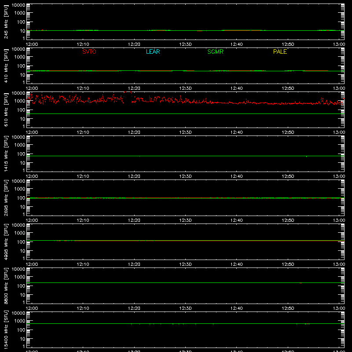The height and width of the screenshot is (352, 352).
Task: Click 12:40 tick under the 2695 MHz panel
Action: pyautogui.click(x=237, y=220)
